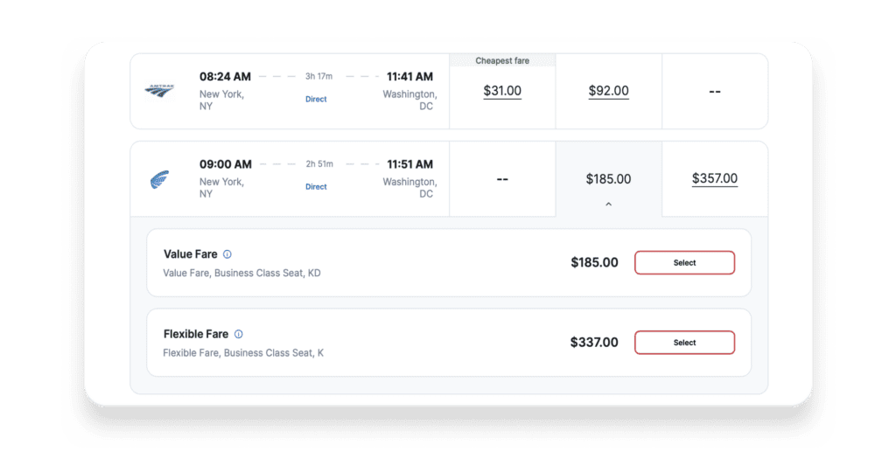Click the Direct label on 08:24 AM train

point(316,100)
